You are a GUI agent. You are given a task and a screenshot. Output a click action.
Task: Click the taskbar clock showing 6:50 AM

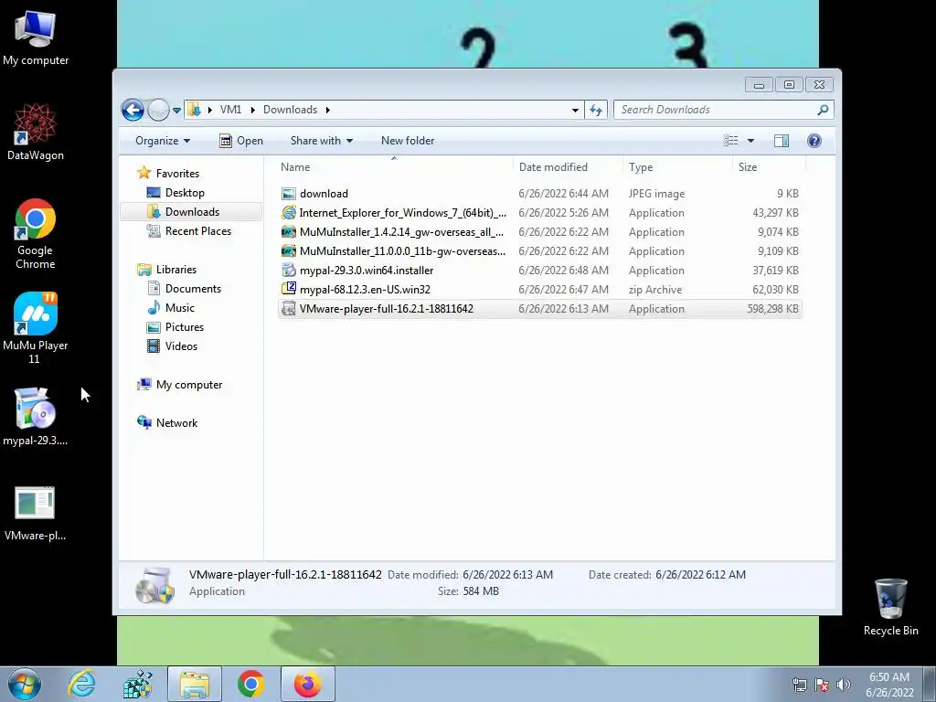(x=889, y=685)
